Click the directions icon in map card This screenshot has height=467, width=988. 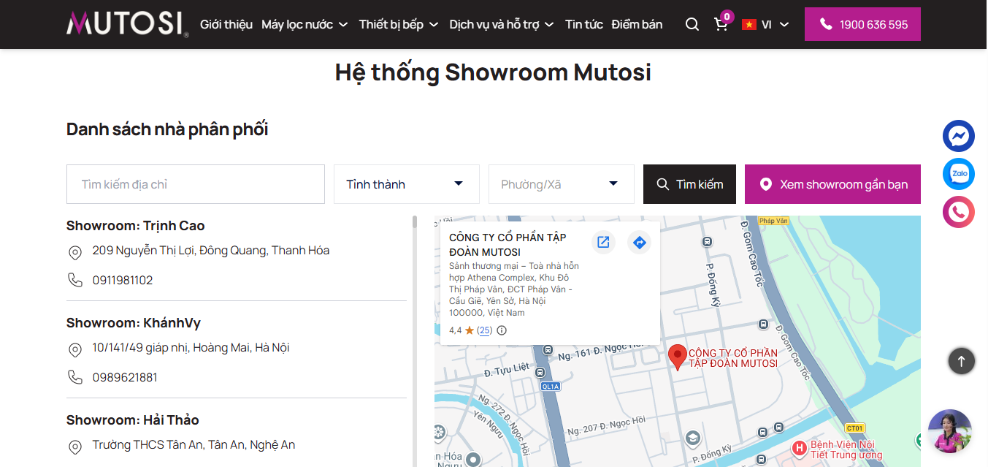[639, 243]
